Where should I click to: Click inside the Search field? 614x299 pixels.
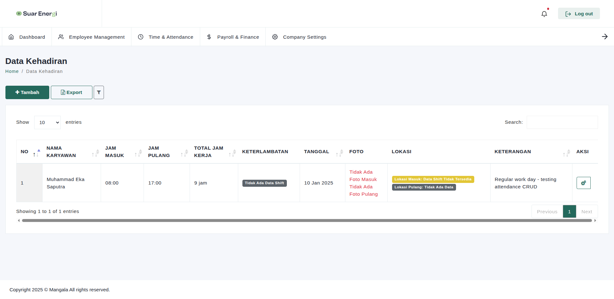point(562,122)
